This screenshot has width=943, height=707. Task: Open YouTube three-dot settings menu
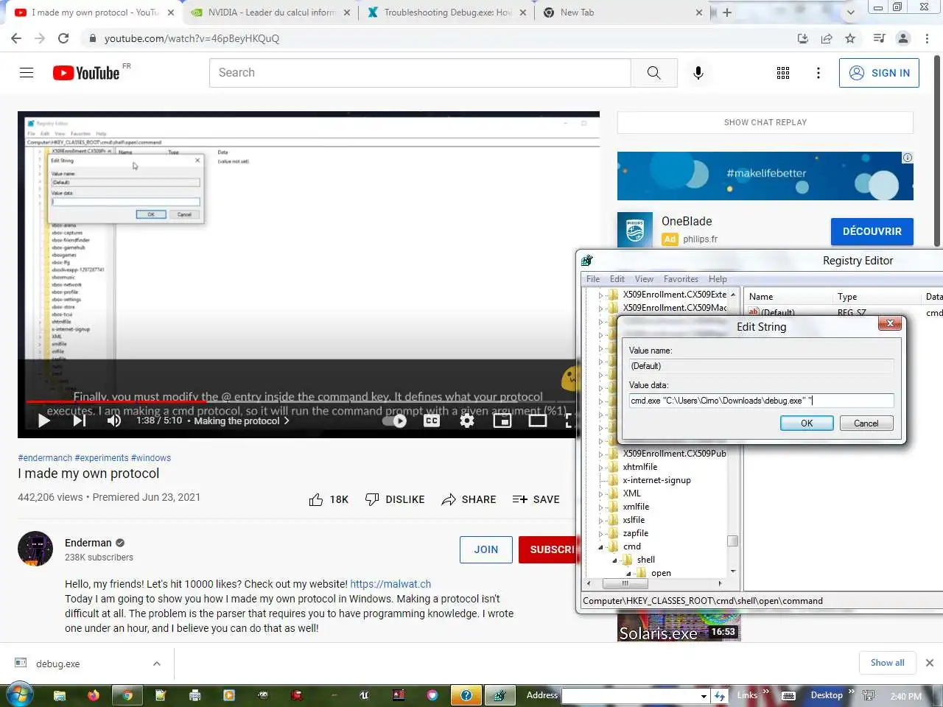click(x=818, y=72)
